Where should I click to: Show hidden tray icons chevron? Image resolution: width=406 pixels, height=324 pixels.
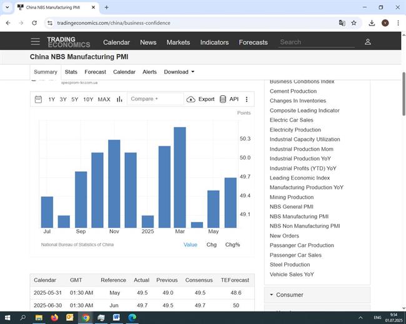(x=360, y=318)
